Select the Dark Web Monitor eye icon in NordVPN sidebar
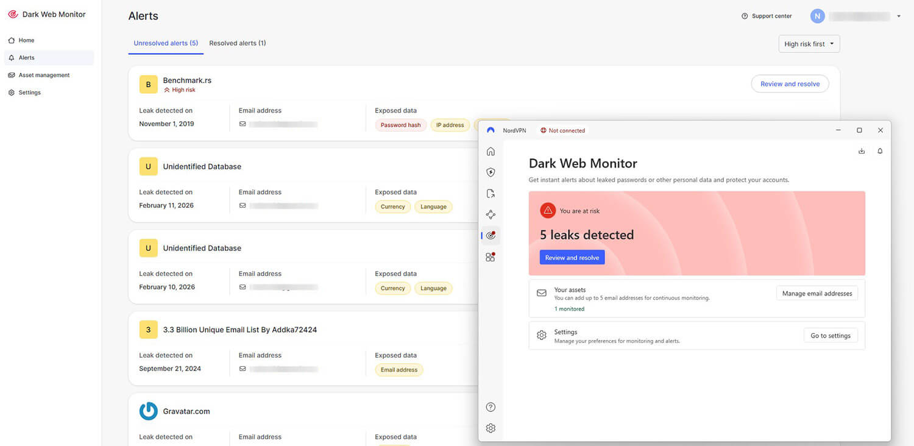The width and height of the screenshot is (914, 446). pyautogui.click(x=491, y=235)
